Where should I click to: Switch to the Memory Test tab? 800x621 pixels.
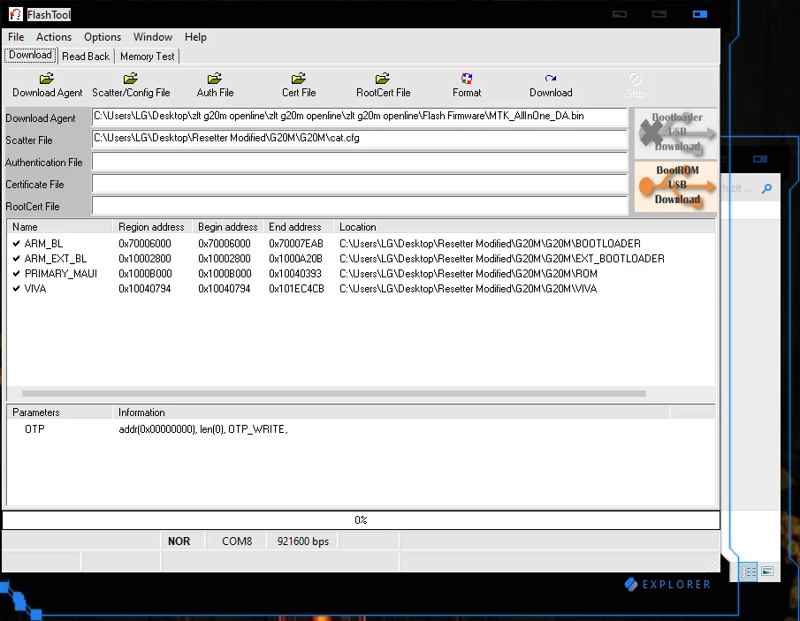click(148, 57)
